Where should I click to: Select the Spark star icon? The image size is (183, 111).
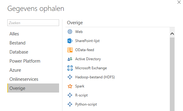point(70,86)
